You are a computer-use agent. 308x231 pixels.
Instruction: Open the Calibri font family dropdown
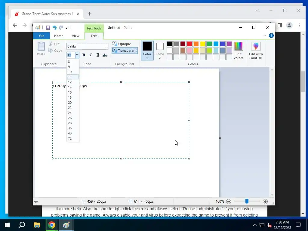[106, 46]
